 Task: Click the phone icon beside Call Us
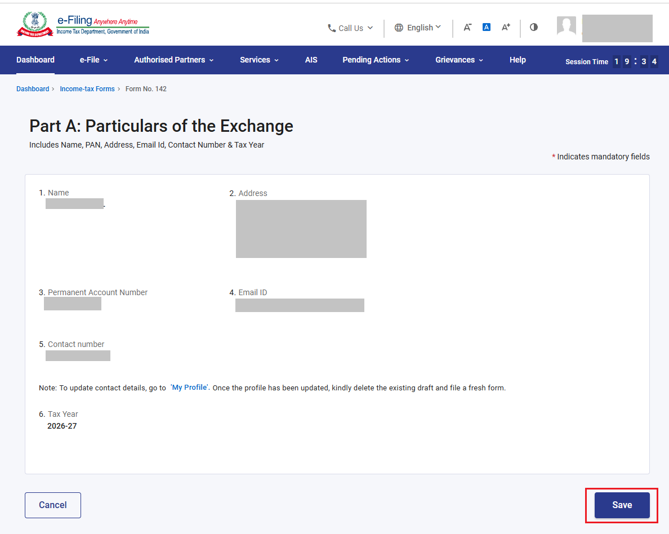332,28
